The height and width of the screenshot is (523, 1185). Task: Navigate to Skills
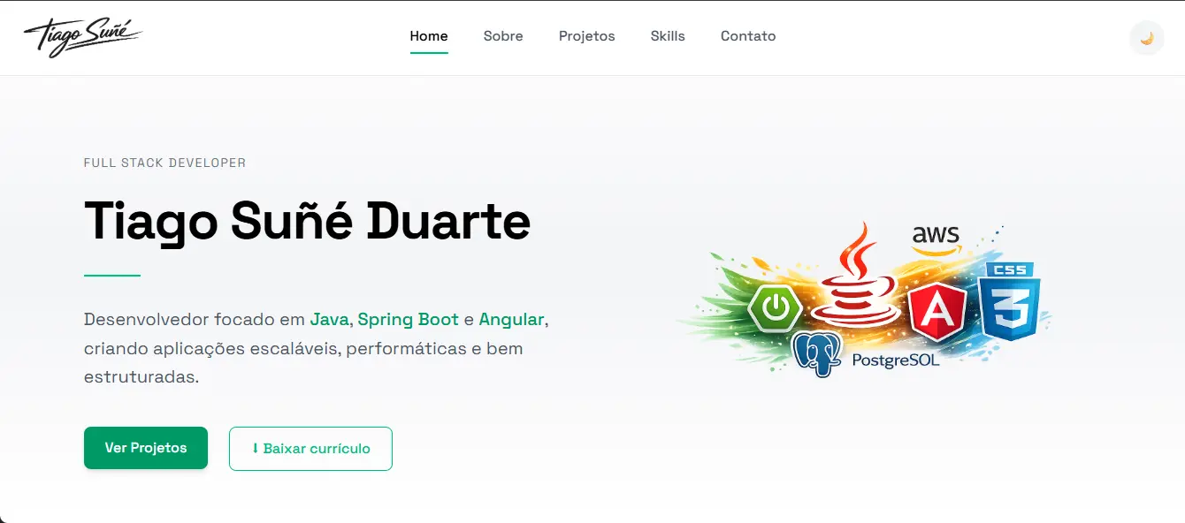(x=668, y=36)
